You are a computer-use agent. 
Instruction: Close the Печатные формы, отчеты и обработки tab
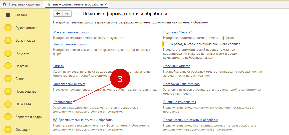[x=105, y=4]
